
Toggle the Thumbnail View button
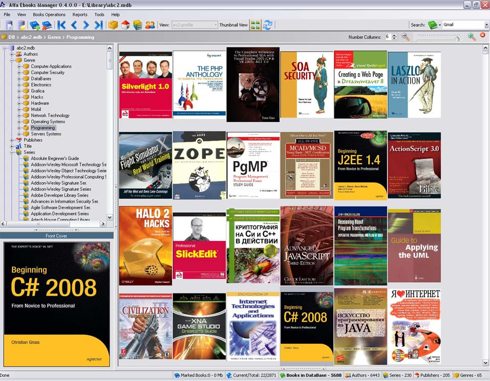pyautogui.click(x=255, y=25)
